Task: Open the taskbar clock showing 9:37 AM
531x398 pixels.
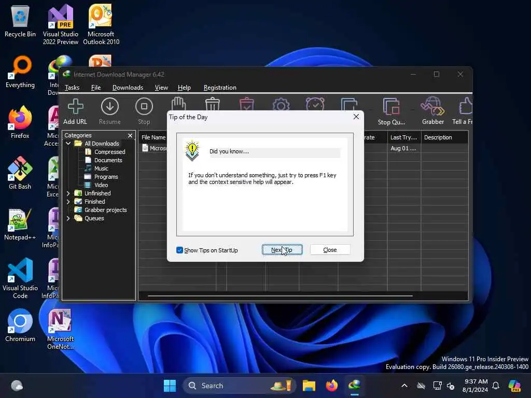Action: point(476,386)
